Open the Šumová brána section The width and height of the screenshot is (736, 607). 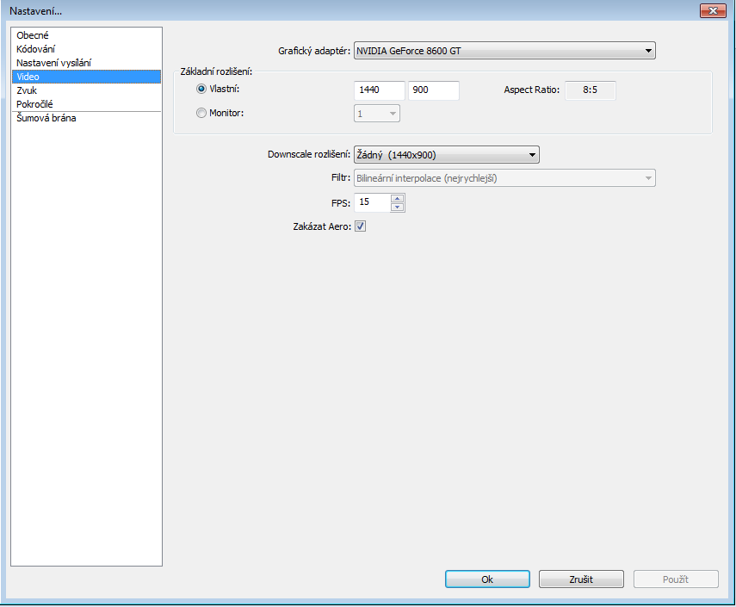click(86, 118)
